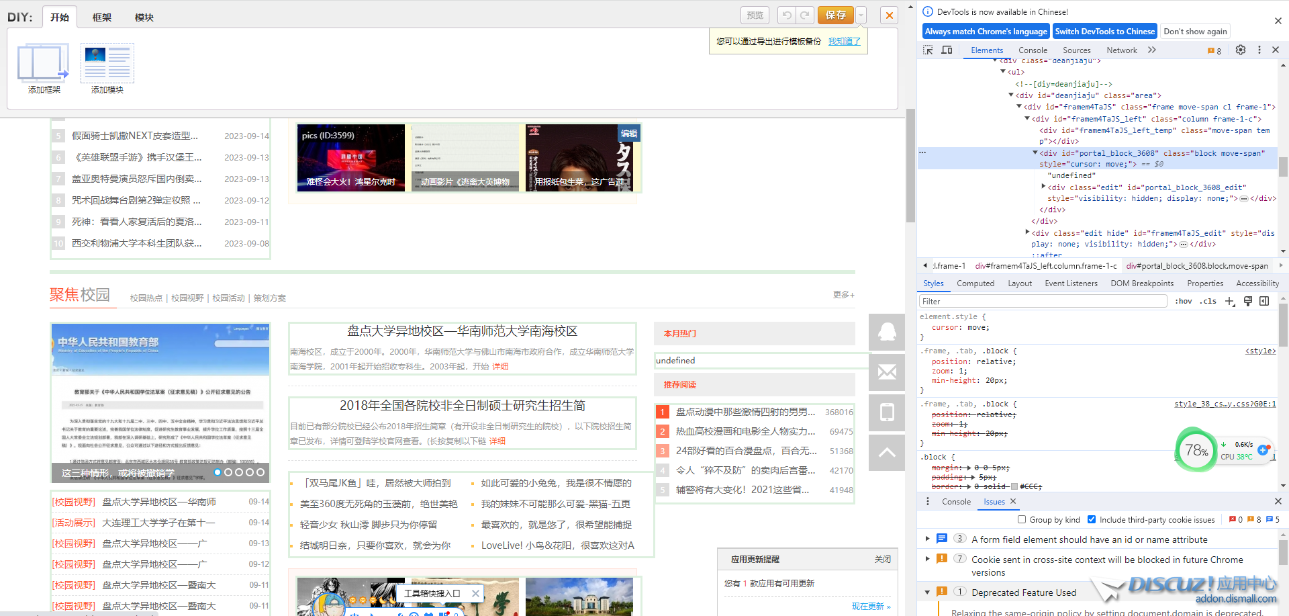
Task: Close the DIY editor with orange X
Action: [890, 15]
